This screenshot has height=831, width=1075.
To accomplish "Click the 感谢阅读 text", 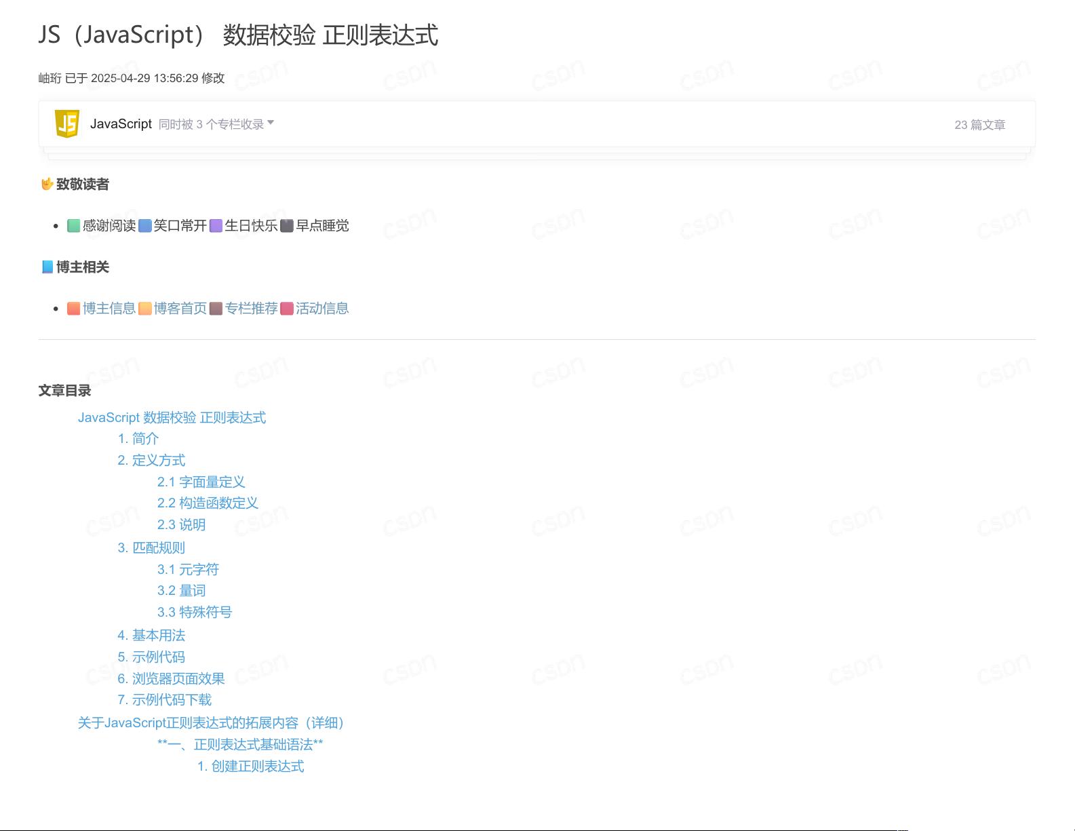I will click(x=109, y=226).
